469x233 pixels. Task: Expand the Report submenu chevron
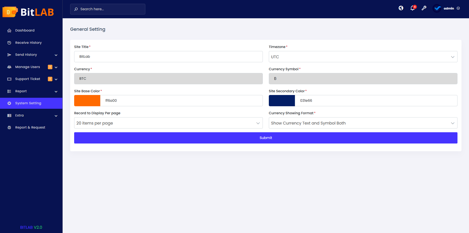tap(56, 91)
